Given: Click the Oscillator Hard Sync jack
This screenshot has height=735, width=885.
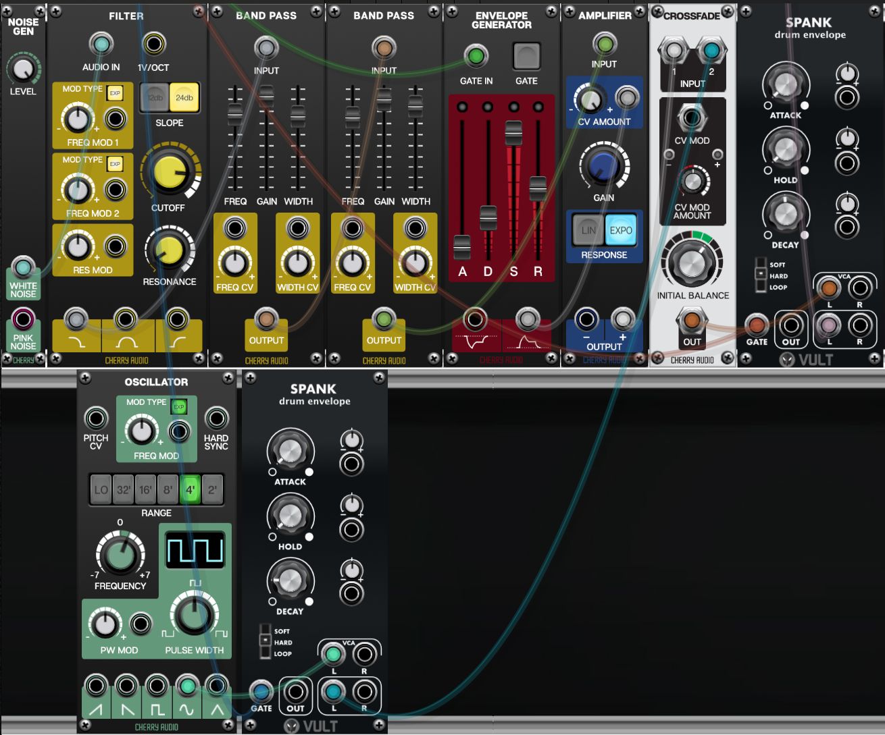Looking at the screenshot, I should pyautogui.click(x=216, y=418).
